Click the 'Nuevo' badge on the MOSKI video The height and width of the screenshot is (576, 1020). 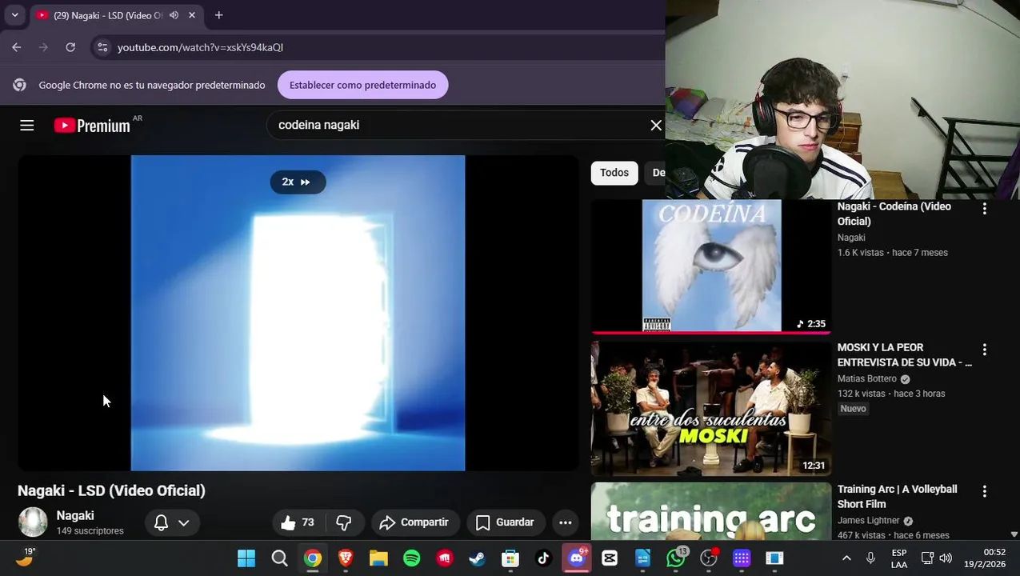[853, 409]
